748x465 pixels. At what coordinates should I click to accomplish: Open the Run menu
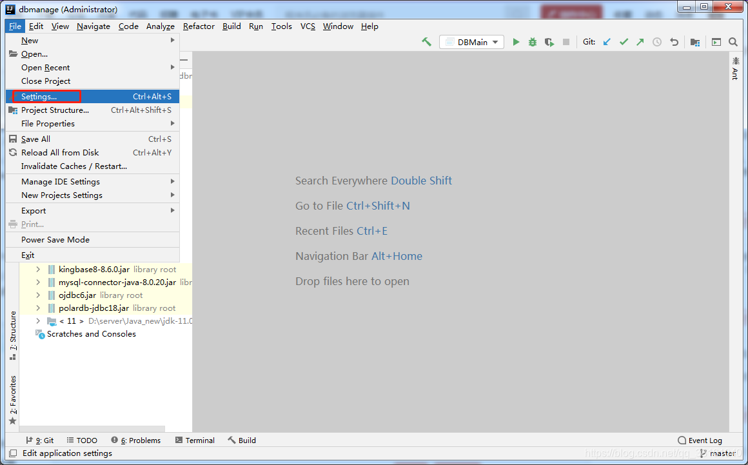(256, 26)
